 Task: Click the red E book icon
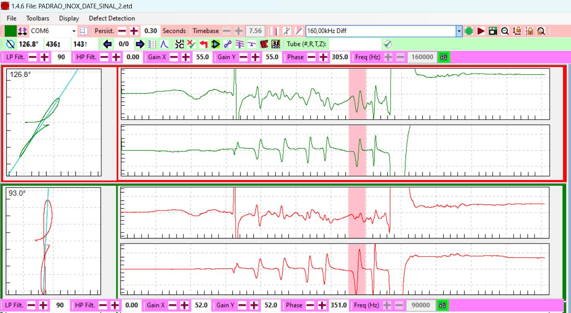click(264, 44)
